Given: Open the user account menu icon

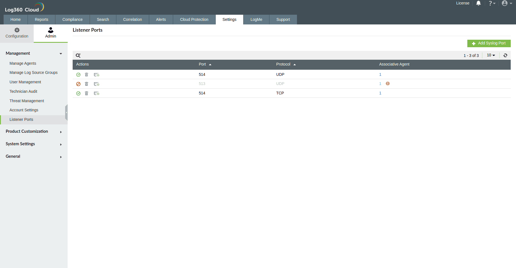Looking at the screenshot, I should pos(505,3).
